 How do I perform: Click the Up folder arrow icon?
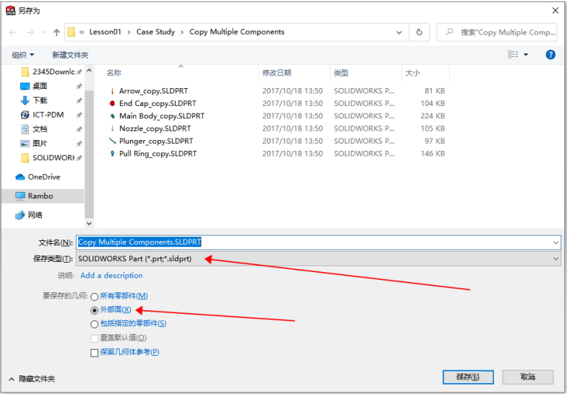(56, 32)
